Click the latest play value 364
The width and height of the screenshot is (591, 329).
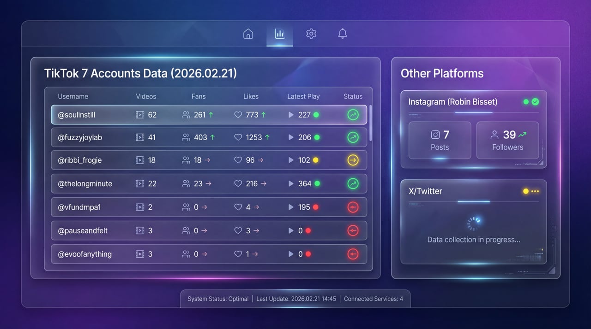point(305,183)
